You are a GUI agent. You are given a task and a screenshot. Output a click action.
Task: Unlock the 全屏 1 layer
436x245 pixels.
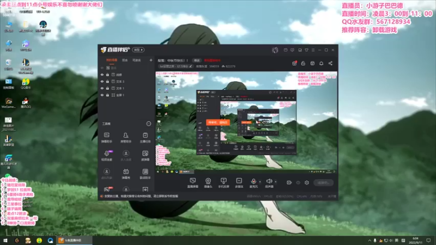pos(107,95)
